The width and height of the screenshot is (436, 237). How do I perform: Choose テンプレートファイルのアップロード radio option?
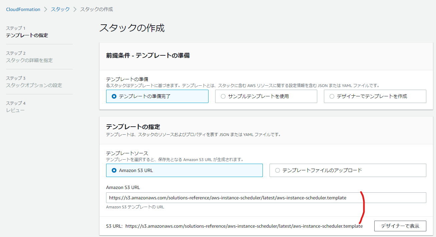pos(348,170)
